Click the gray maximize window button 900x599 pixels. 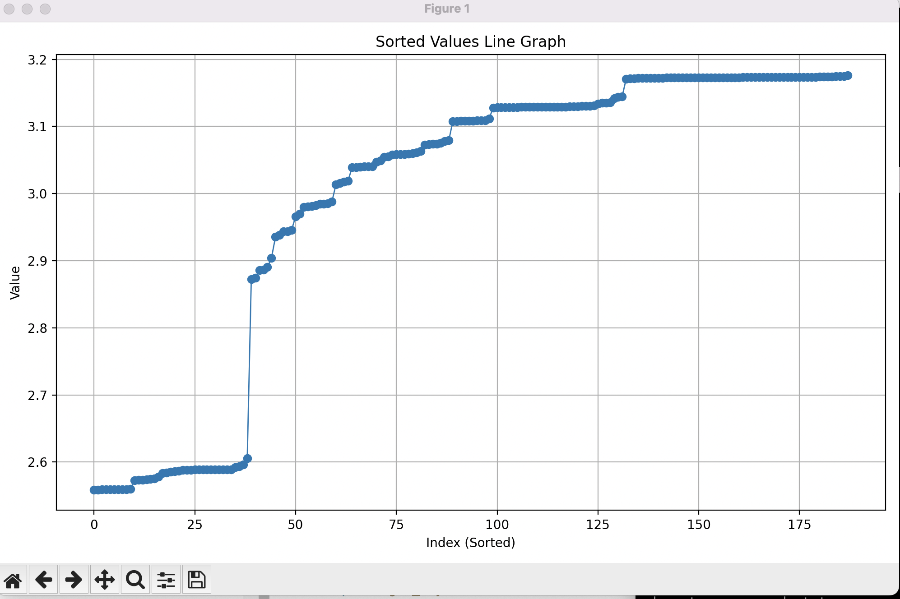45,9
